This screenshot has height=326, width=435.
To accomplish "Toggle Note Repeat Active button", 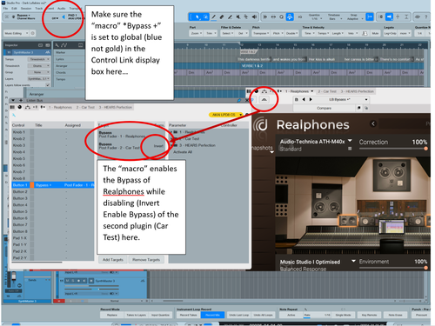I will coord(291,315).
